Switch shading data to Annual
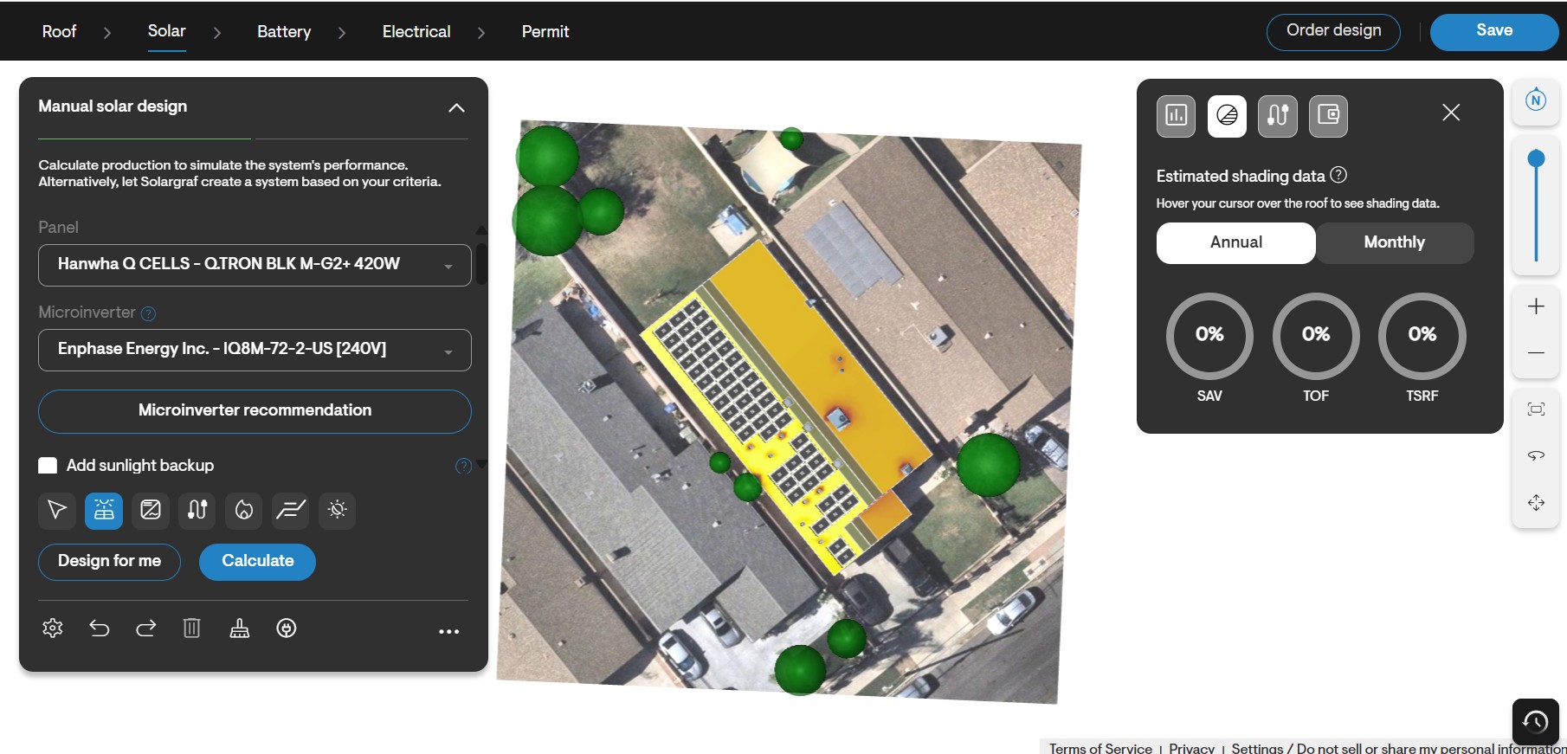1567x754 pixels. 1236,242
